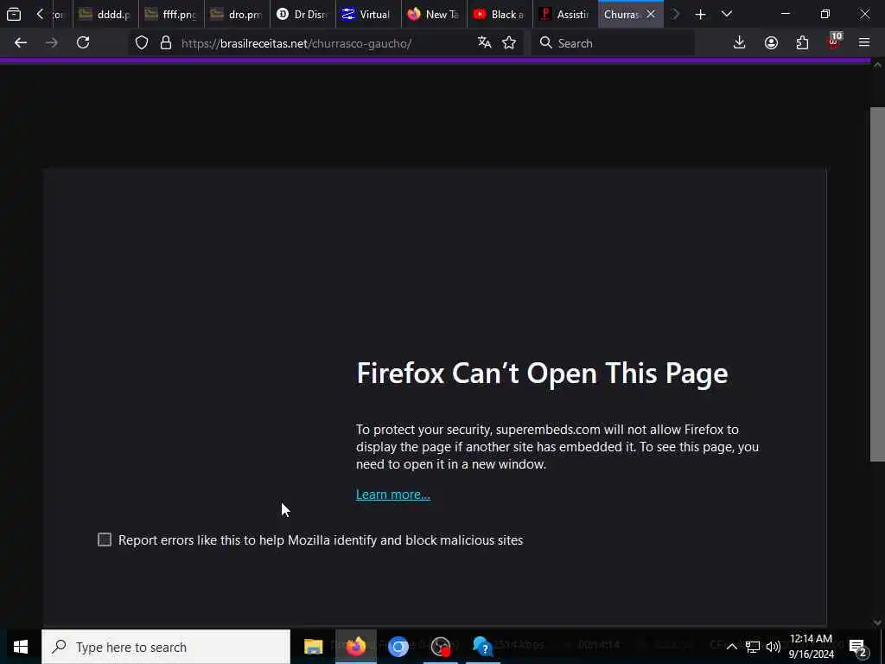Screen dimensions: 885x664
Task: Open network status in system tray
Action: tap(753, 647)
